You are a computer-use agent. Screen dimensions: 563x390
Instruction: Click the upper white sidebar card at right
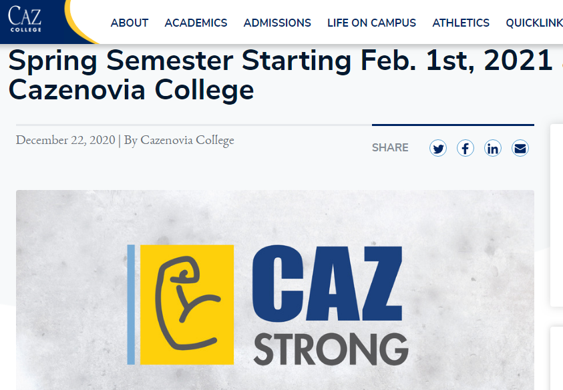tap(556, 213)
